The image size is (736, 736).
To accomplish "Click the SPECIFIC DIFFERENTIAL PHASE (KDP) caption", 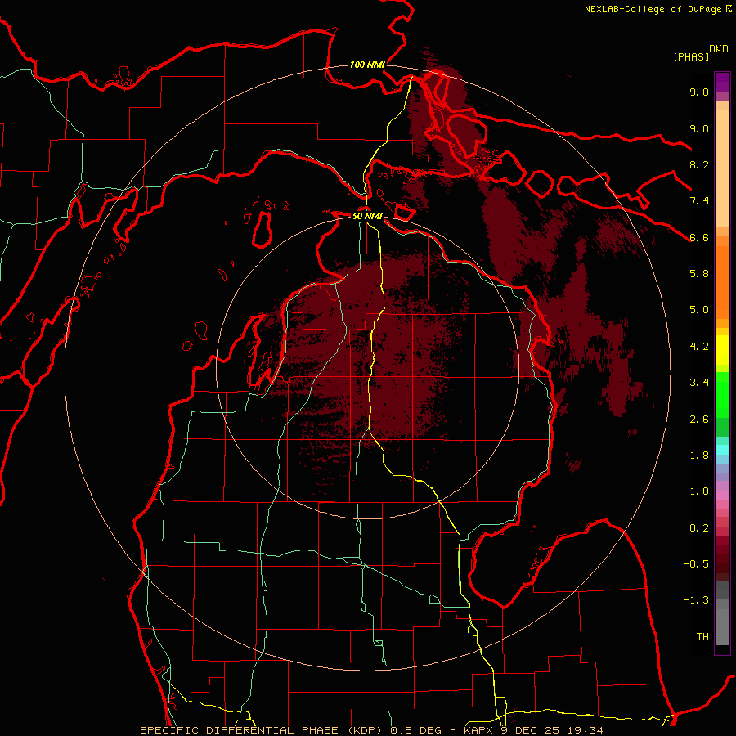I will [x=259, y=730].
